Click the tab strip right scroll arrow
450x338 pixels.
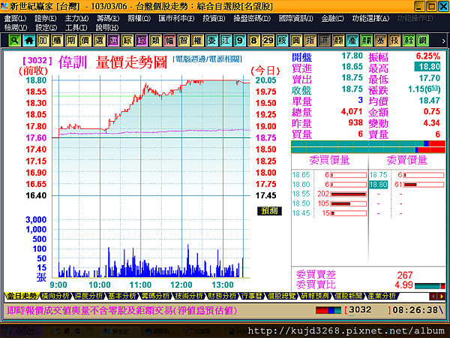[x=441, y=296]
